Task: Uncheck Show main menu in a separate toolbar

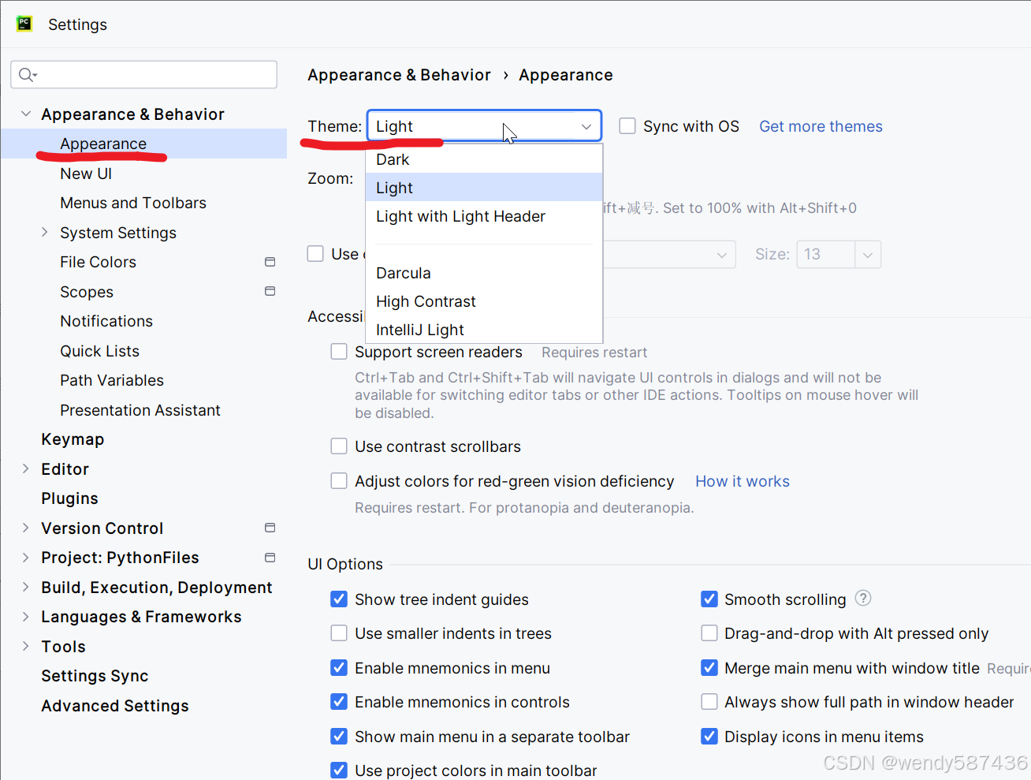Action: (339, 737)
